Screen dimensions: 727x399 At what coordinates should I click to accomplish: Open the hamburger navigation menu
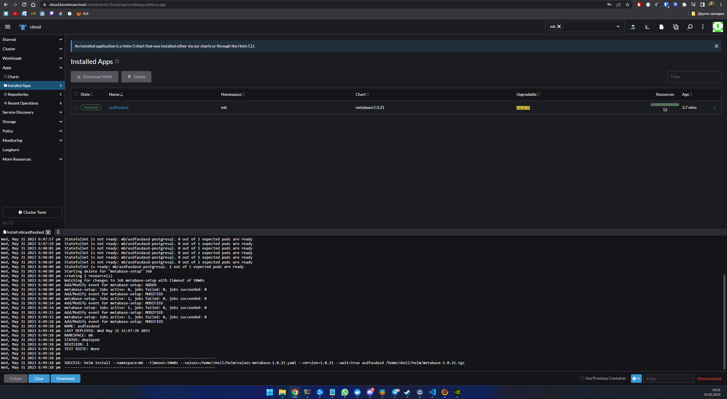point(8,27)
